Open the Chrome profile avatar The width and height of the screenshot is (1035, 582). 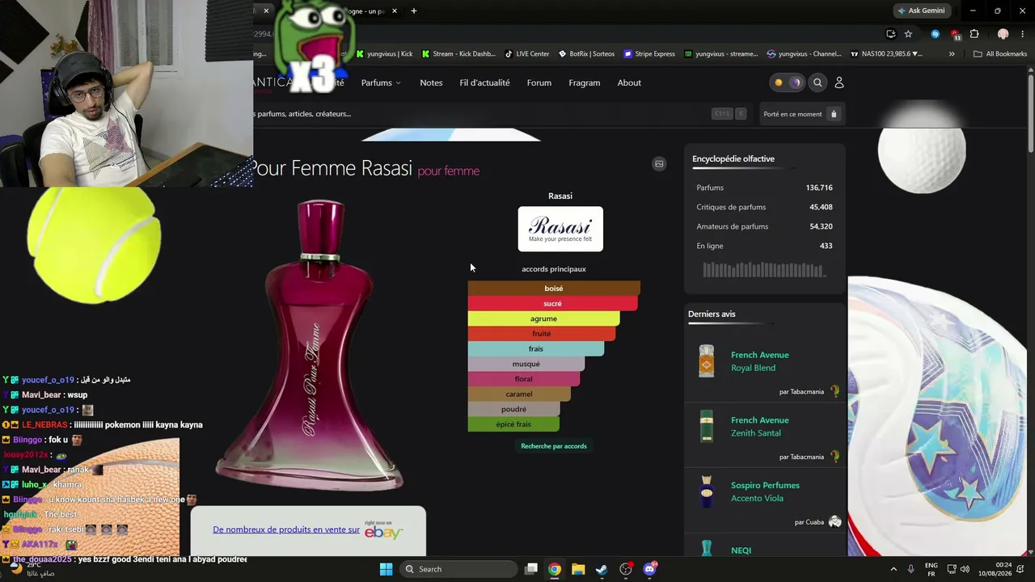(1003, 34)
